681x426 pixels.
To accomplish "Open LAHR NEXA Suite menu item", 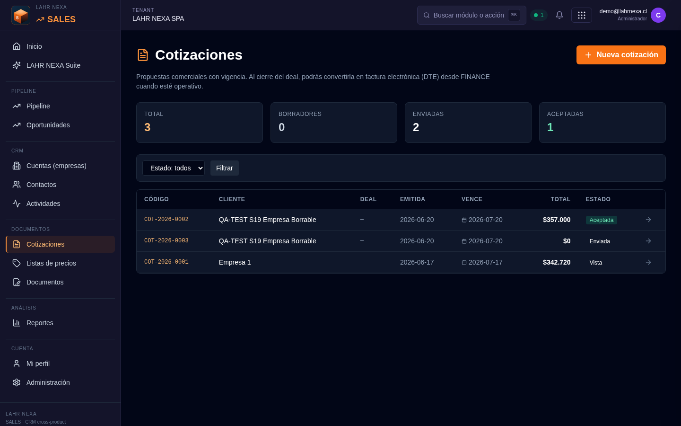I will [x=61, y=65].
